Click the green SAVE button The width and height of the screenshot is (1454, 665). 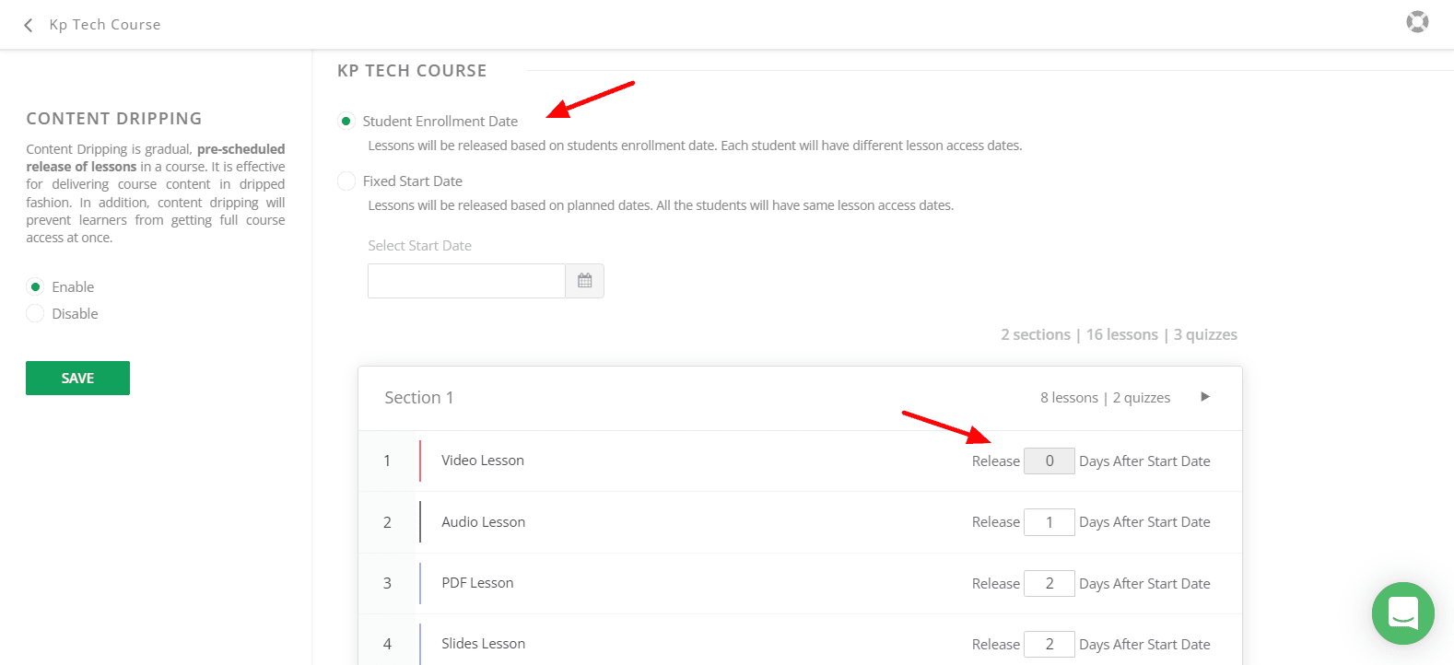pyautogui.click(x=77, y=378)
